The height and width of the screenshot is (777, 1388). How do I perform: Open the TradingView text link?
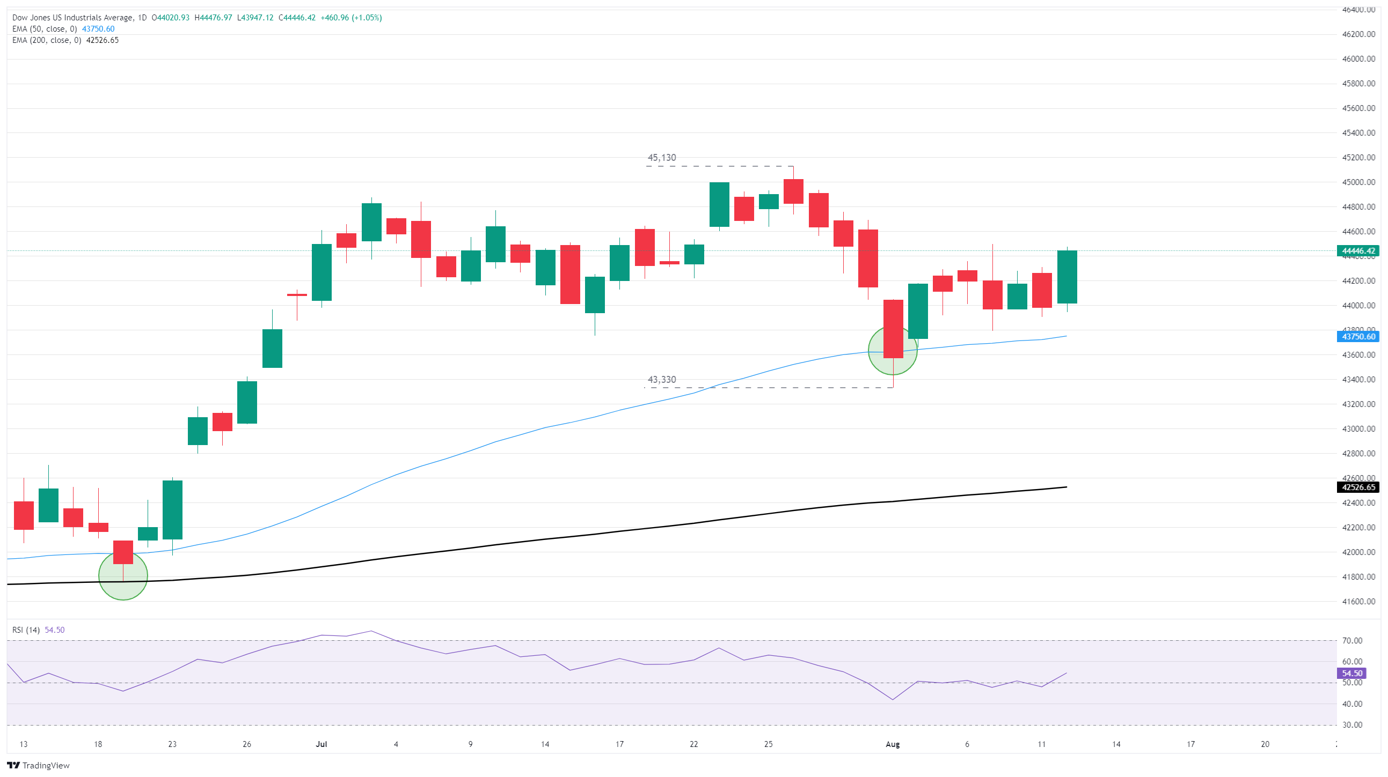46,765
